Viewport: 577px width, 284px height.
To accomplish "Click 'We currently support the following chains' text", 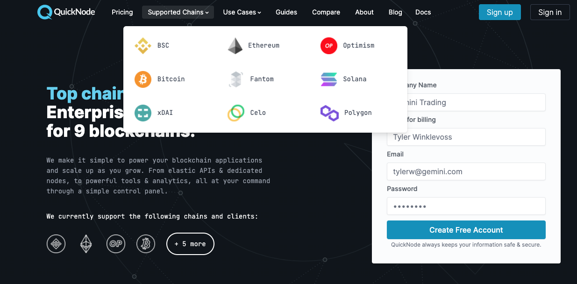I will [152, 216].
